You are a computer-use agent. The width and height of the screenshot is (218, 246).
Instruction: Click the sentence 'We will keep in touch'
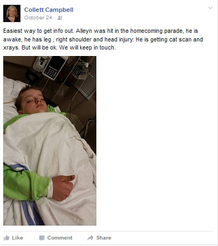[87, 47]
